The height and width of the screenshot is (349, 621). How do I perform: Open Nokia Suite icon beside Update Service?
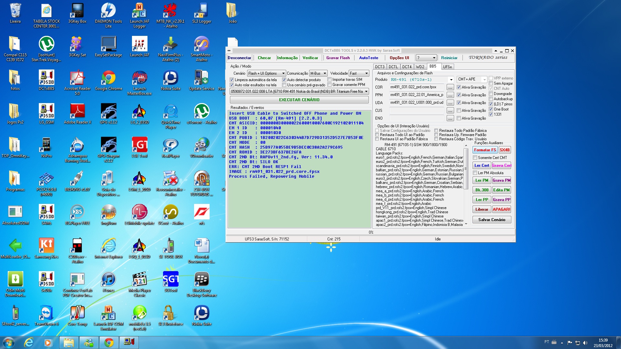[x=170, y=80]
